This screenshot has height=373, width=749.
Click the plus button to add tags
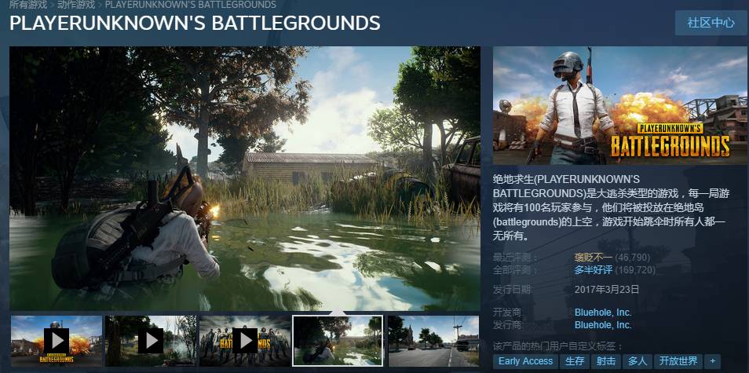[713, 361]
